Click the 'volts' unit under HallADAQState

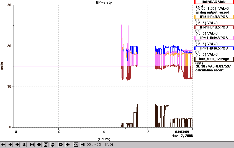point(200,5)
